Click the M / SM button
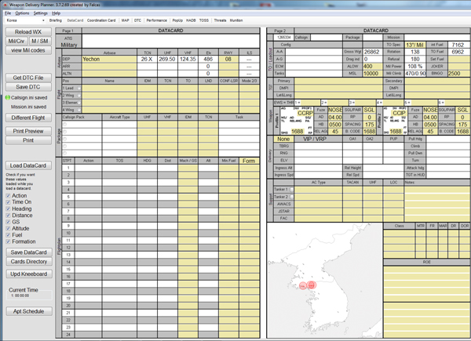This screenshot has width=471, height=341. coord(40,41)
